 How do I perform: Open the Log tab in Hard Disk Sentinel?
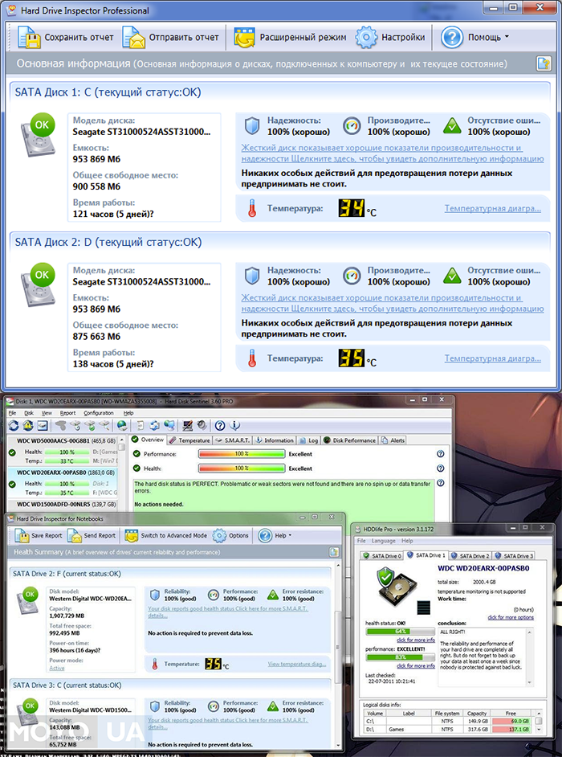(308, 440)
